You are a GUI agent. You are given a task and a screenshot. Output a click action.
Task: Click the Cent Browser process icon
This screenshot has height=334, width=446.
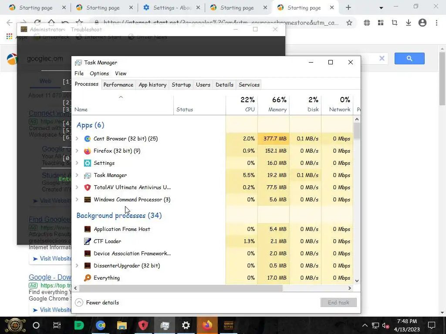[x=87, y=139]
